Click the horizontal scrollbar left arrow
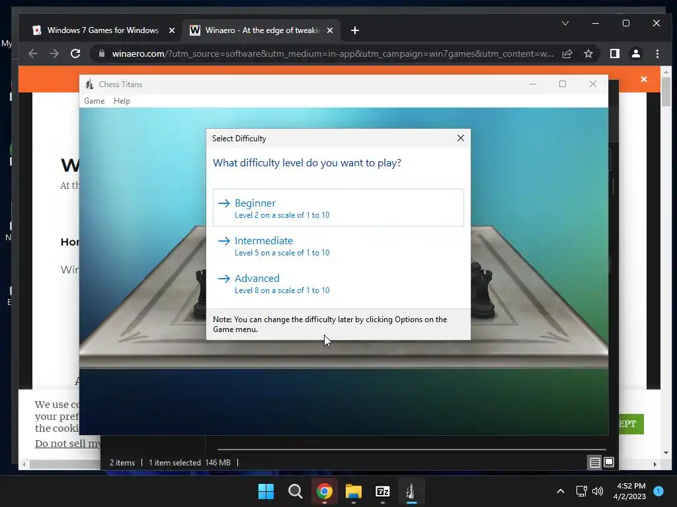This screenshot has height=507, width=677. click(24, 464)
